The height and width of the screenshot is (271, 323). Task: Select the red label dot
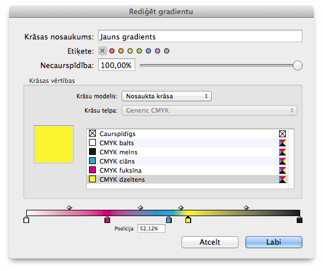(112, 51)
